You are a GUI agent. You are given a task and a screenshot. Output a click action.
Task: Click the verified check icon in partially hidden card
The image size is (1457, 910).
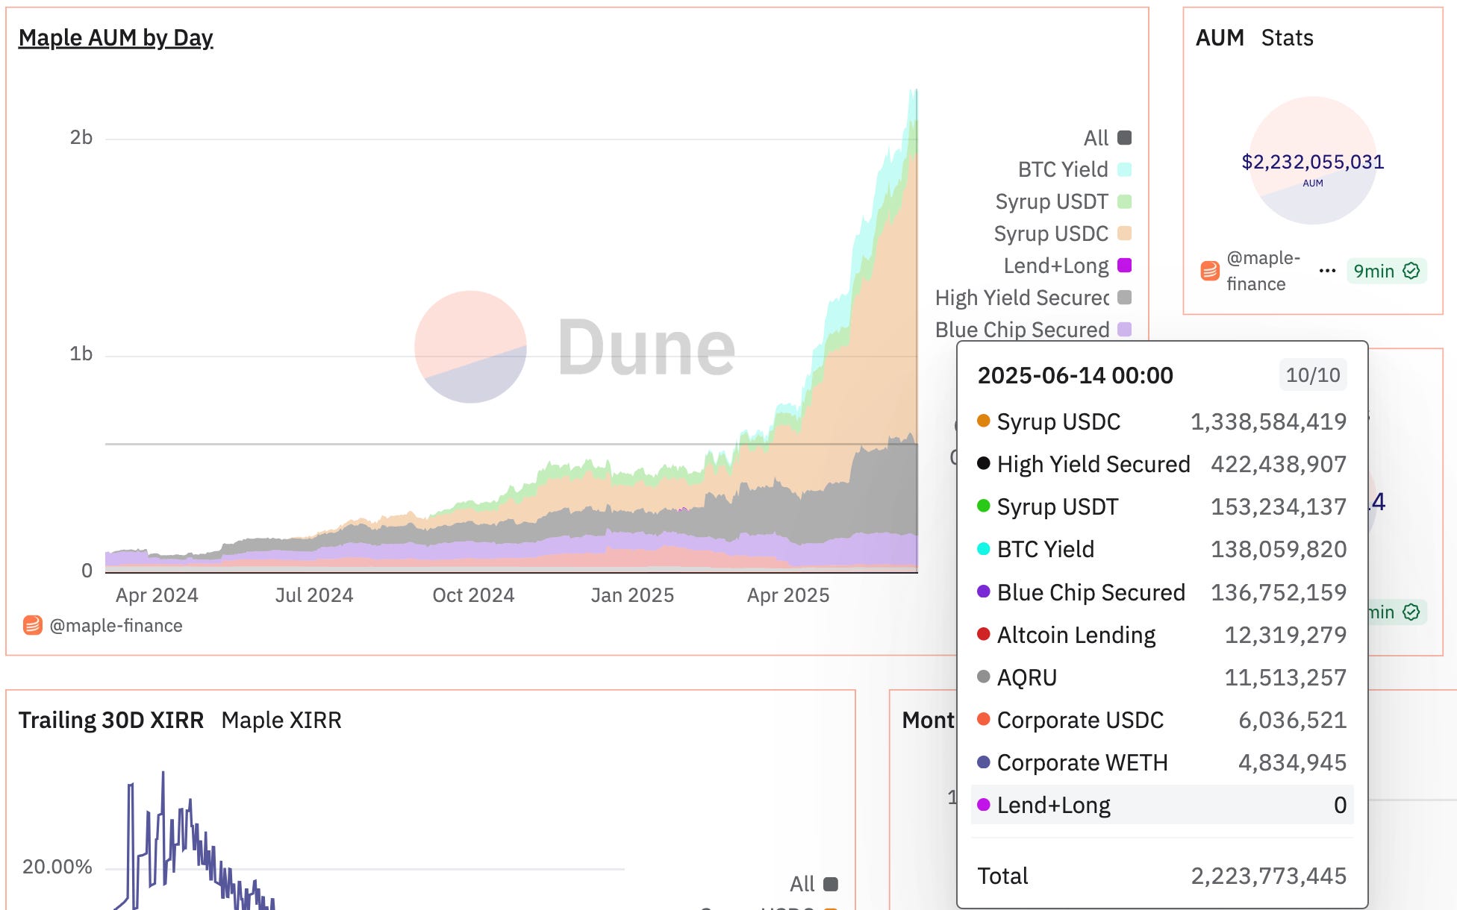pyautogui.click(x=1411, y=612)
